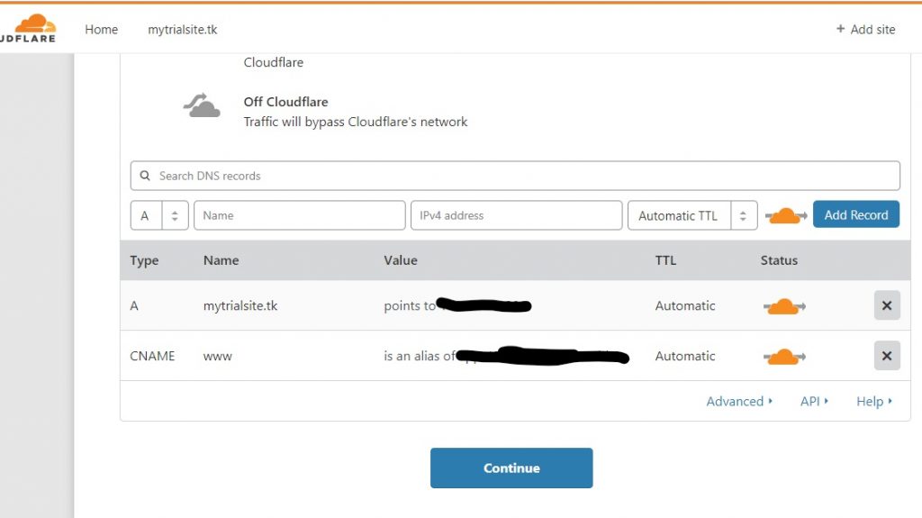Image resolution: width=922 pixels, height=518 pixels.
Task: Click the Status column header
Action: coord(779,260)
